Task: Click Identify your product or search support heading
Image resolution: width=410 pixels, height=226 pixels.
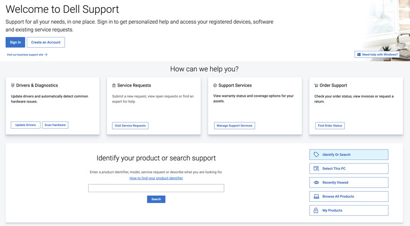Action: (x=156, y=158)
